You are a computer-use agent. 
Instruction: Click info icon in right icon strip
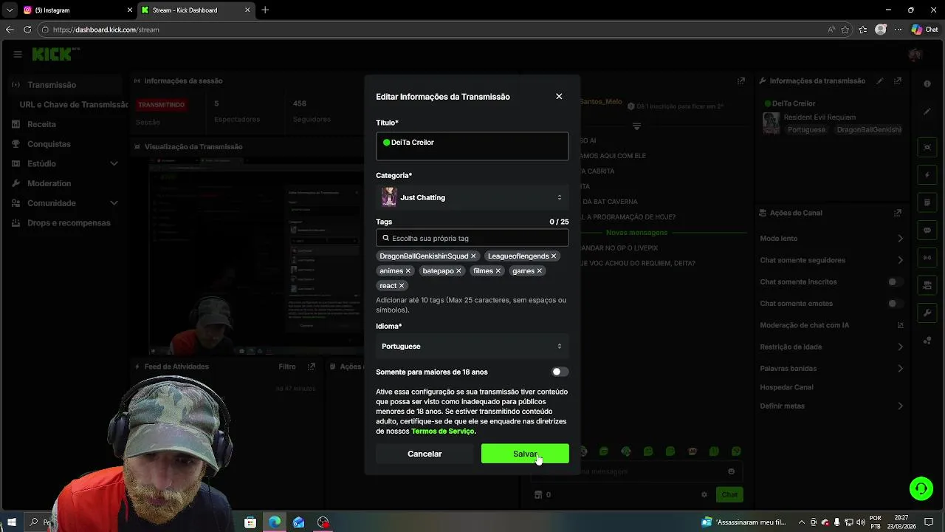point(927,84)
